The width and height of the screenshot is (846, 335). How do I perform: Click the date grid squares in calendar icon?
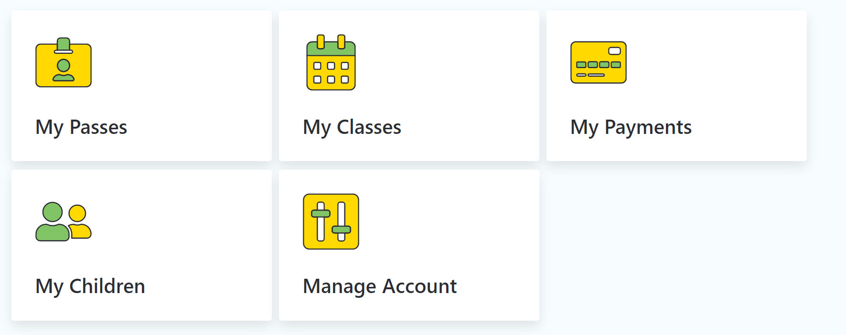pyautogui.click(x=331, y=72)
